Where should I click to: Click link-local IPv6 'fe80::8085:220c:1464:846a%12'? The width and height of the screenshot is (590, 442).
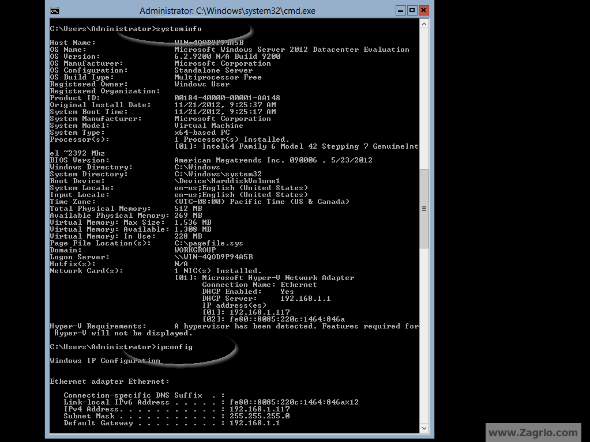point(294,402)
